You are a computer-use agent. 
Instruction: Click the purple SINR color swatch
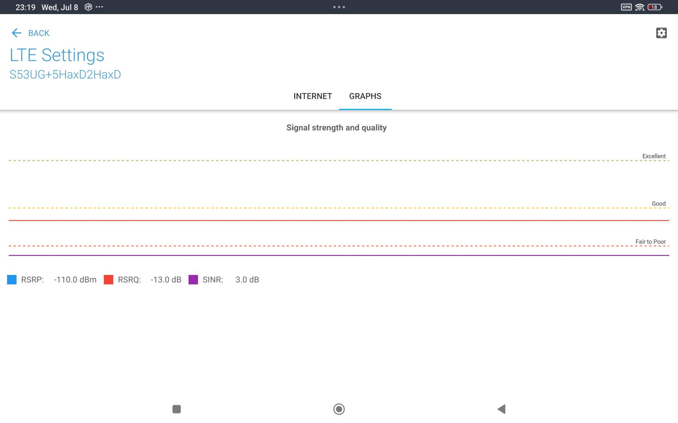tap(193, 280)
